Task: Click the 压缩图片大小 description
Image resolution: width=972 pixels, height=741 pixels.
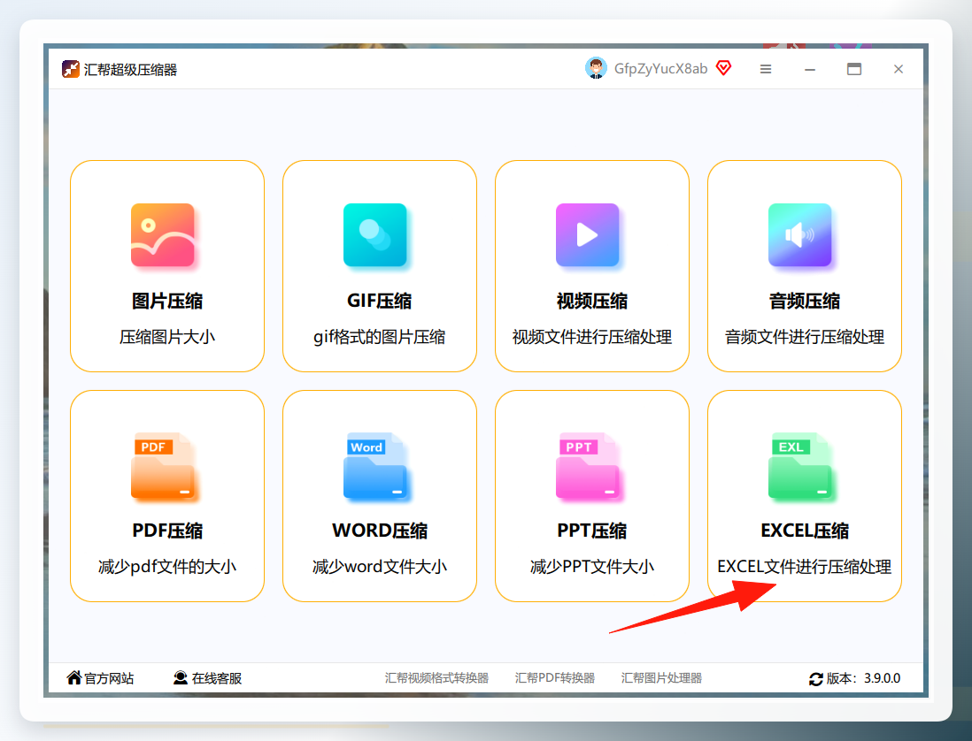Action: [x=167, y=337]
